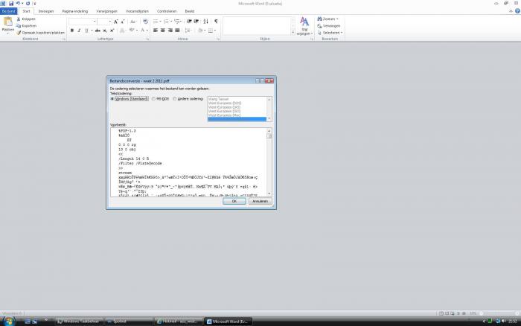Image resolution: width=521 pixels, height=326 pixels.
Task: Expand the styles gallery more arrow
Action: point(293,32)
